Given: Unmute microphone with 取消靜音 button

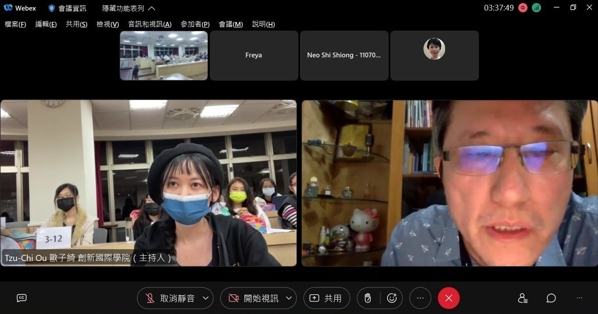Looking at the screenshot, I should 170,298.
